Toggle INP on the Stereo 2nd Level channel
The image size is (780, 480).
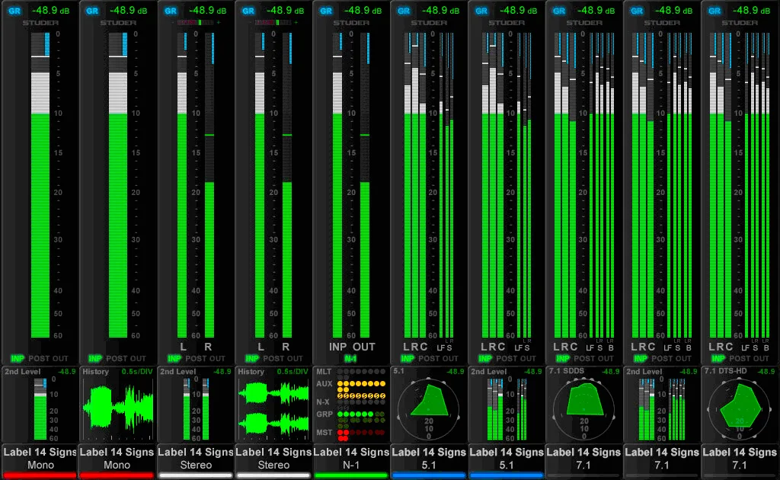click(174, 358)
